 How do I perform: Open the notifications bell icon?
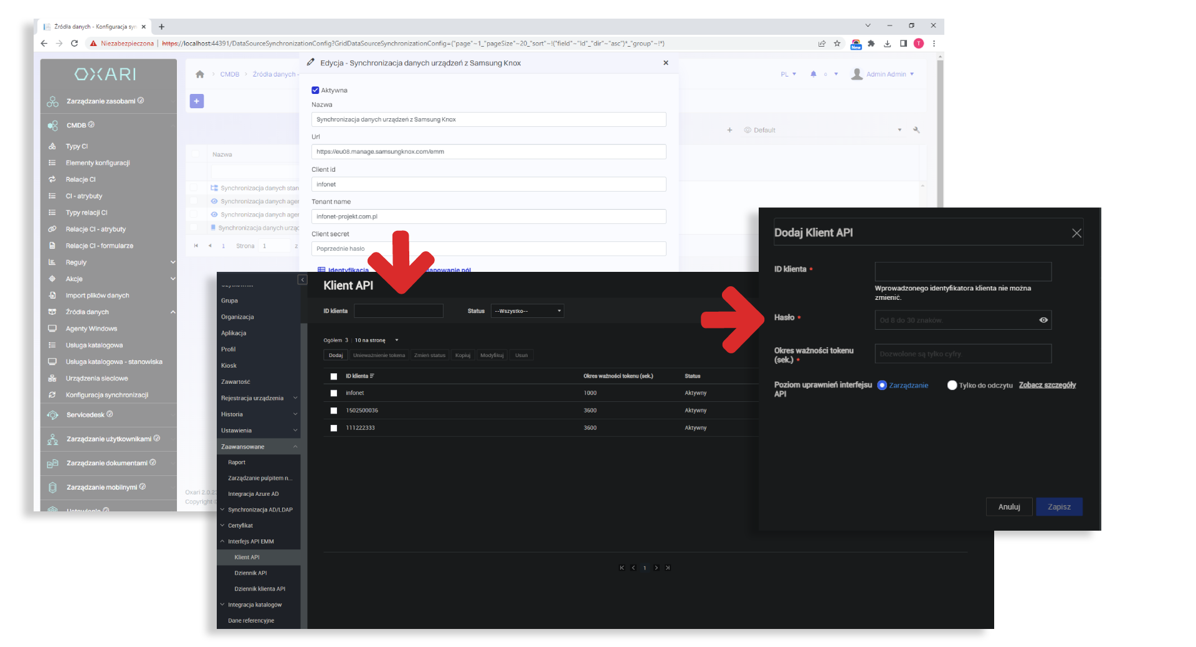coord(813,74)
